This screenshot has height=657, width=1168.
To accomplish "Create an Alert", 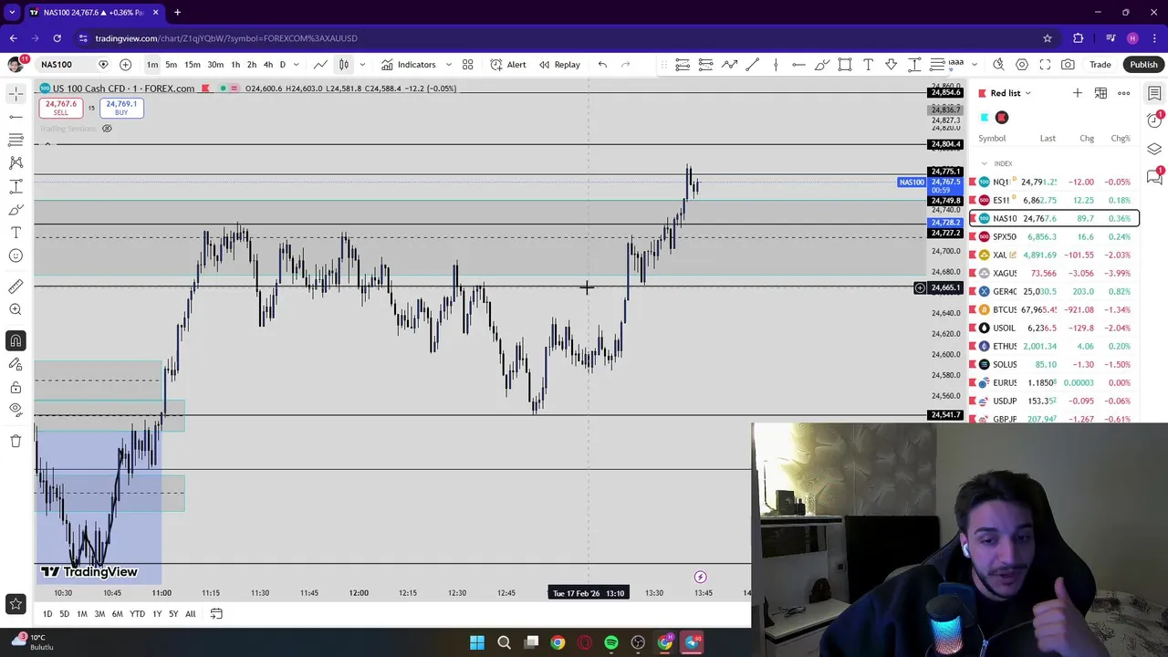I will click(x=508, y=65).
